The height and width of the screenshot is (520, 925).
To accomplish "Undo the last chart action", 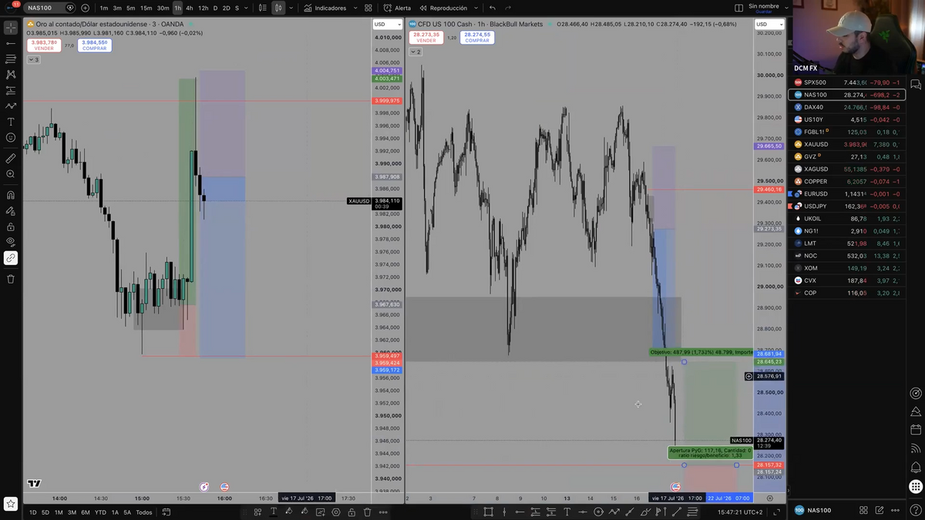I will click(493, 8).
